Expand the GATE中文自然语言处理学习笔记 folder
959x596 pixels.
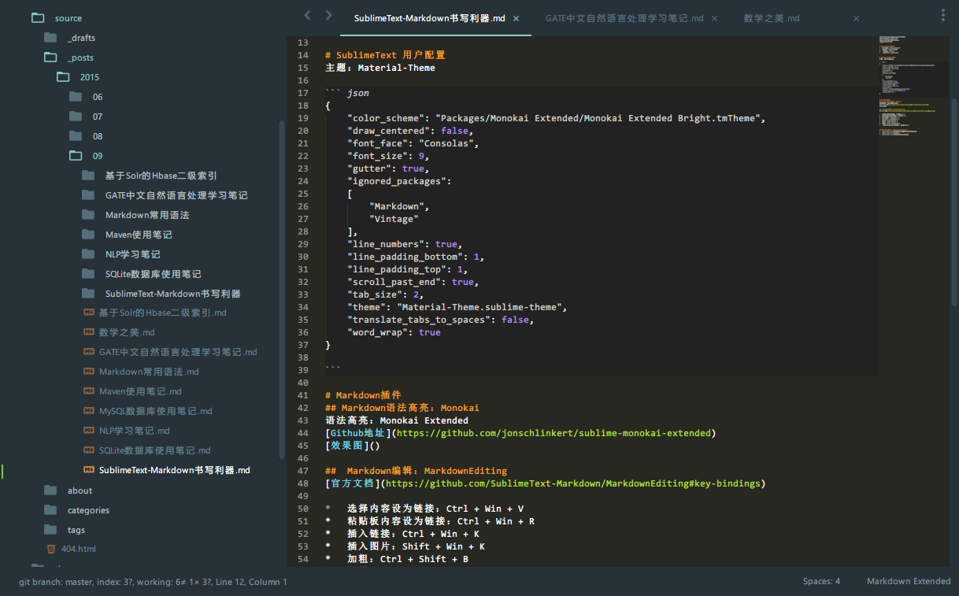coord(176,194)
